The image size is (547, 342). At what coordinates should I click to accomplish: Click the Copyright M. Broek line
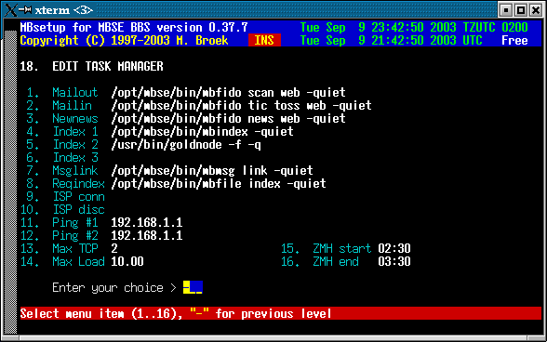pyautogui.click(x=125, y=41)
